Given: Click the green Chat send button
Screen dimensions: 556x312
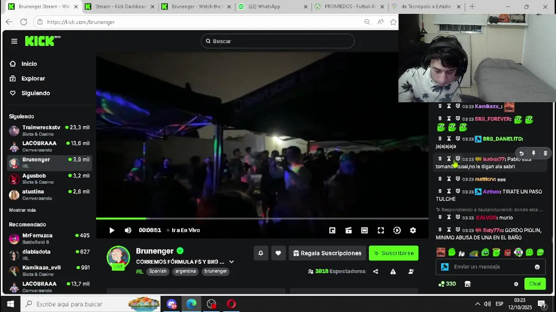Looking at the screenshot, I should (535, 284).
